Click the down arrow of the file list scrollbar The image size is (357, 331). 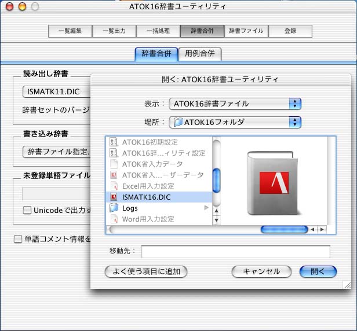tap(217, 220)
